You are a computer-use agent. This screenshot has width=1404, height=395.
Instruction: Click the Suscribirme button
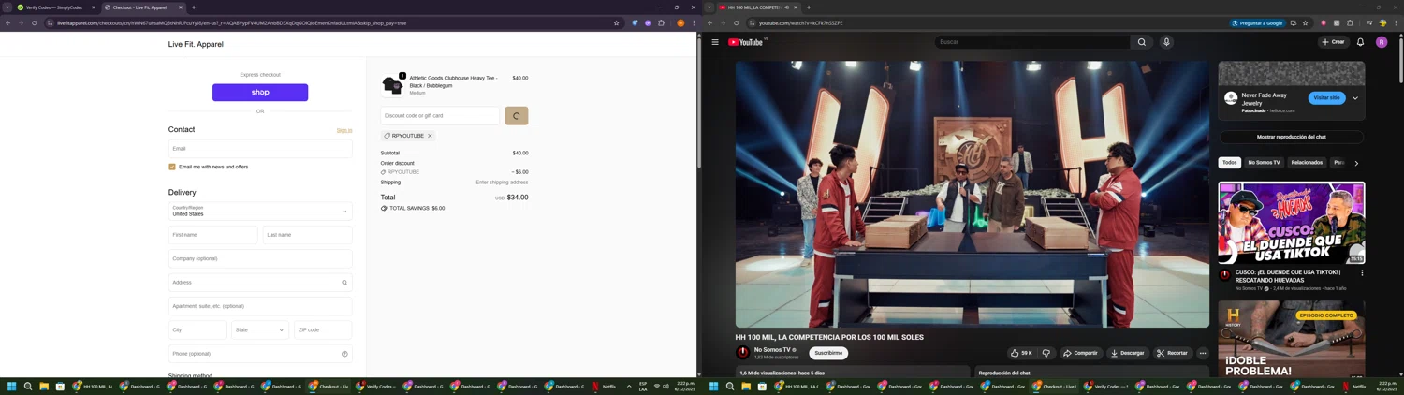click(828, 353)
